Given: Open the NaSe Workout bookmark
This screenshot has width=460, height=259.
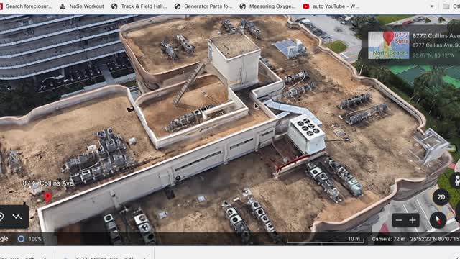Looking at the screenshot, I should coord(82,6).
